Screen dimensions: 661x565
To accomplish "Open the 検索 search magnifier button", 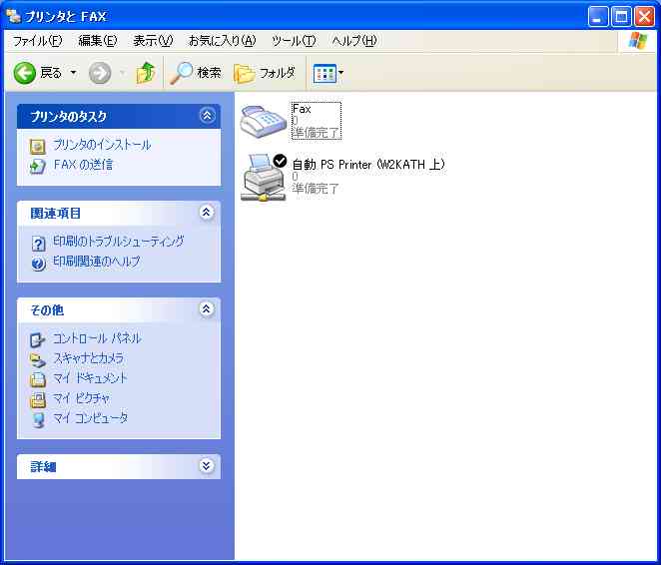I will (x=196, y=73).
